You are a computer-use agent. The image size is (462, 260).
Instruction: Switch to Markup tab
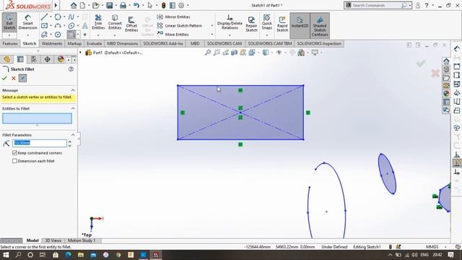pyautogui.click(x=74, y=43)
